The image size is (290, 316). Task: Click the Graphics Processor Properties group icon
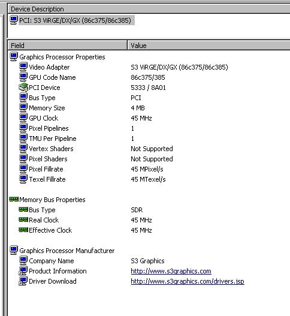(x=14, y=57)
